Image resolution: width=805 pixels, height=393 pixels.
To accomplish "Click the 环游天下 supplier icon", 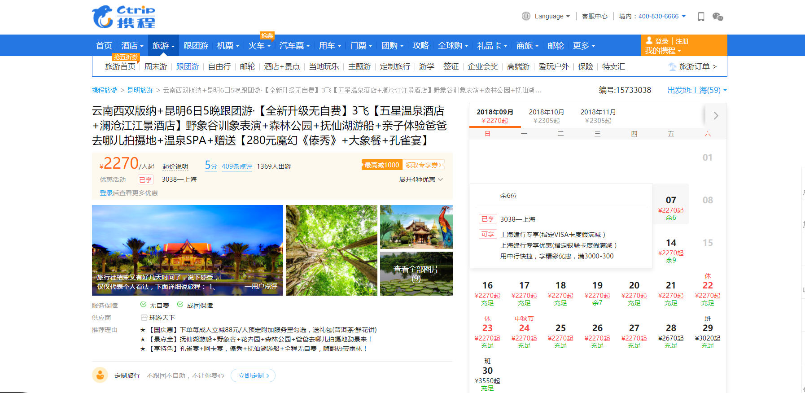I will pos(144,317).
